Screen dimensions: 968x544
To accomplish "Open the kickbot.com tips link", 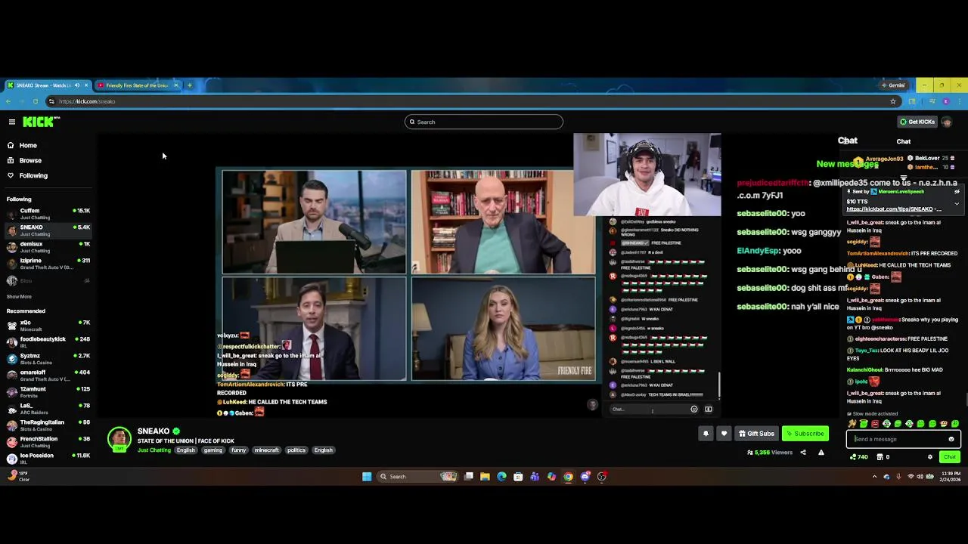I will 894,209.
